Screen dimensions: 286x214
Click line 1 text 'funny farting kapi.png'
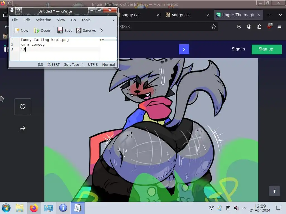pyautogui.click(x=45, y=40)
